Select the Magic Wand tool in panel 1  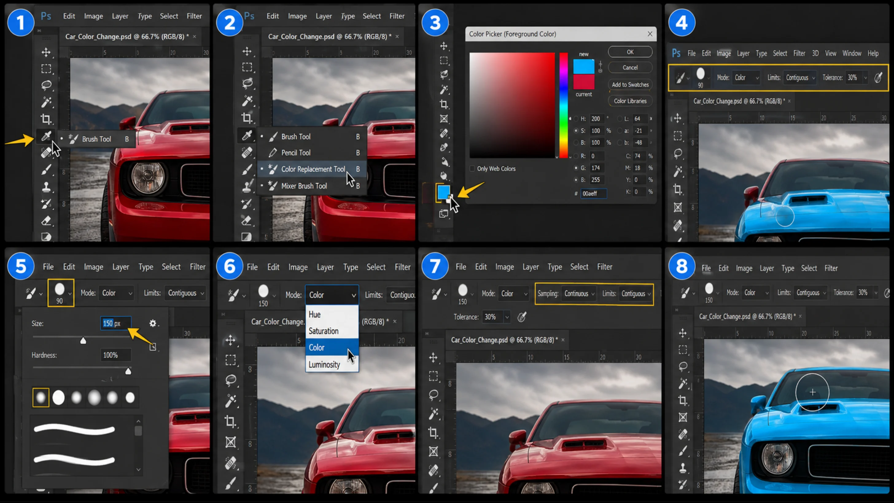point(46,102)
